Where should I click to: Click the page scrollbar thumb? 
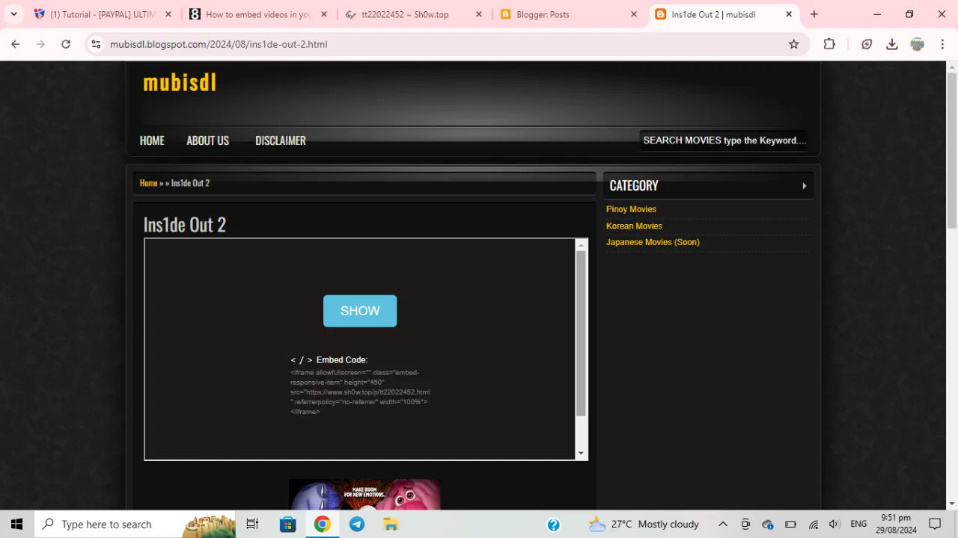[951, 149]
